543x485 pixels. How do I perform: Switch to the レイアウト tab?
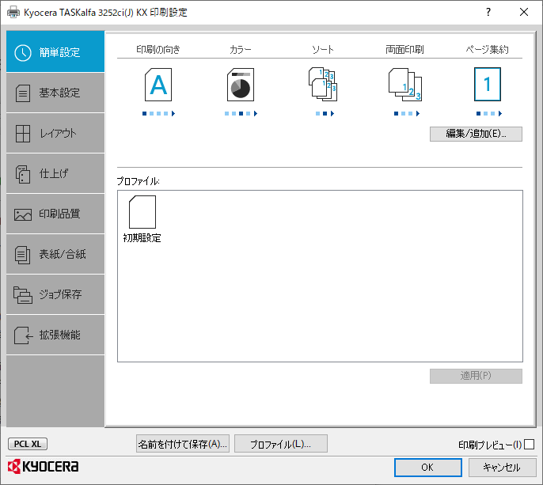click(55, 133)
